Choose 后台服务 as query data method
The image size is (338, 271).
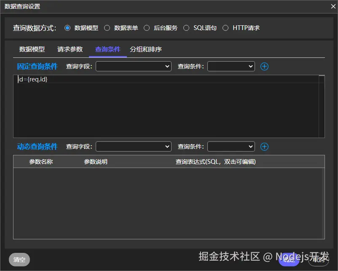[x=147, y=28]
